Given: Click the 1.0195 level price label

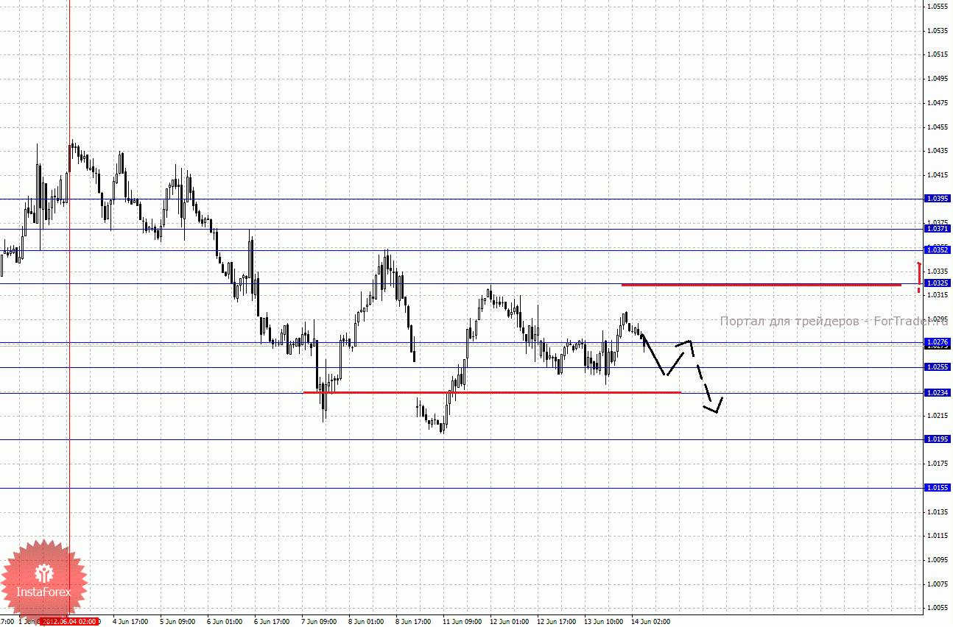Looking at the screenshot, I should click(938, 439).
